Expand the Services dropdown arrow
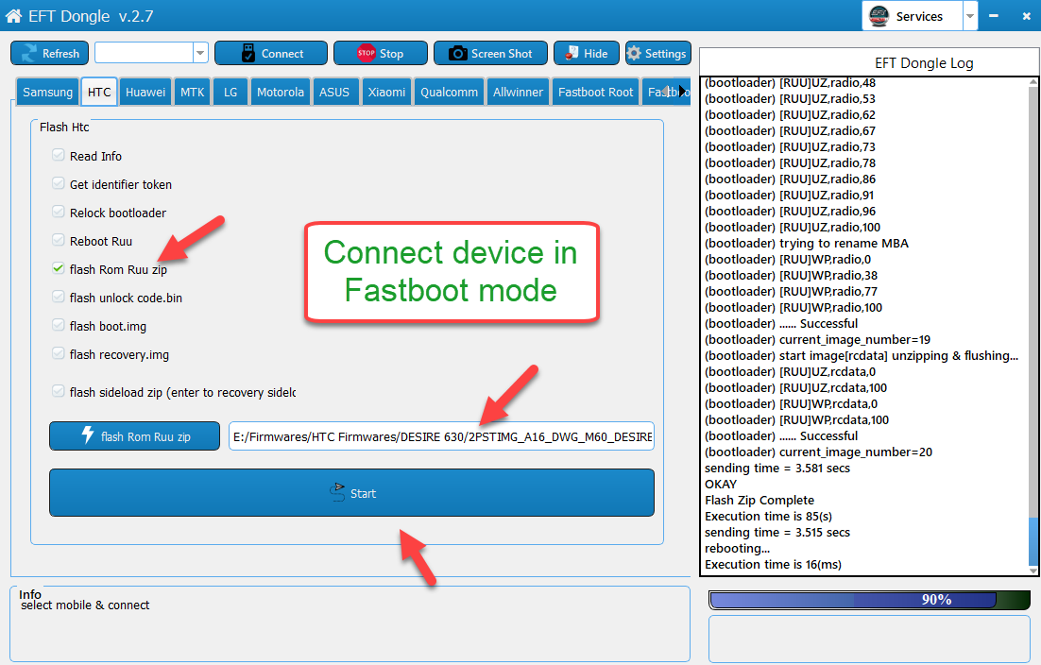Viewport: 1041px width, 665px height. click(970, 16)
